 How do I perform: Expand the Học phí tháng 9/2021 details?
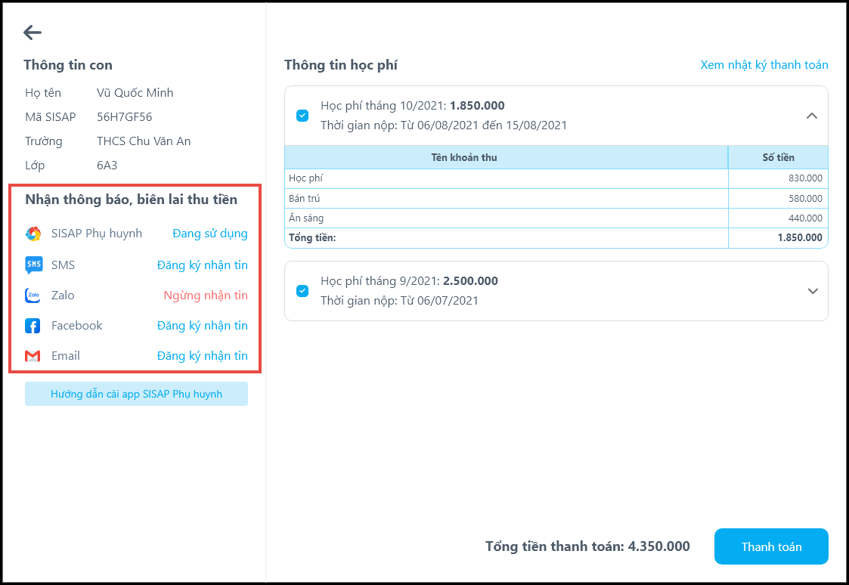(813, 291)
